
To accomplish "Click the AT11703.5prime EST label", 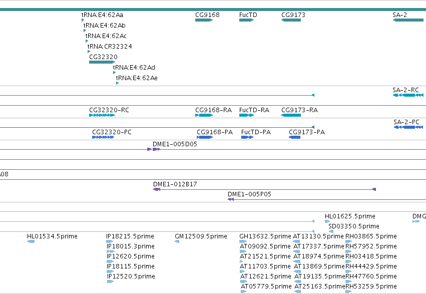I will (x=265, y=267).
